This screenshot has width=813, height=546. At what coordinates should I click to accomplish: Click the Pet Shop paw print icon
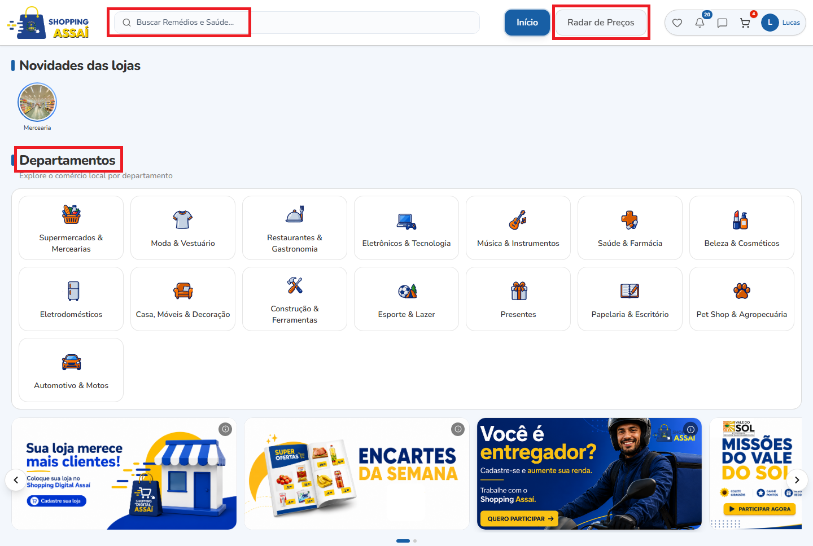(x=742, y=291)
